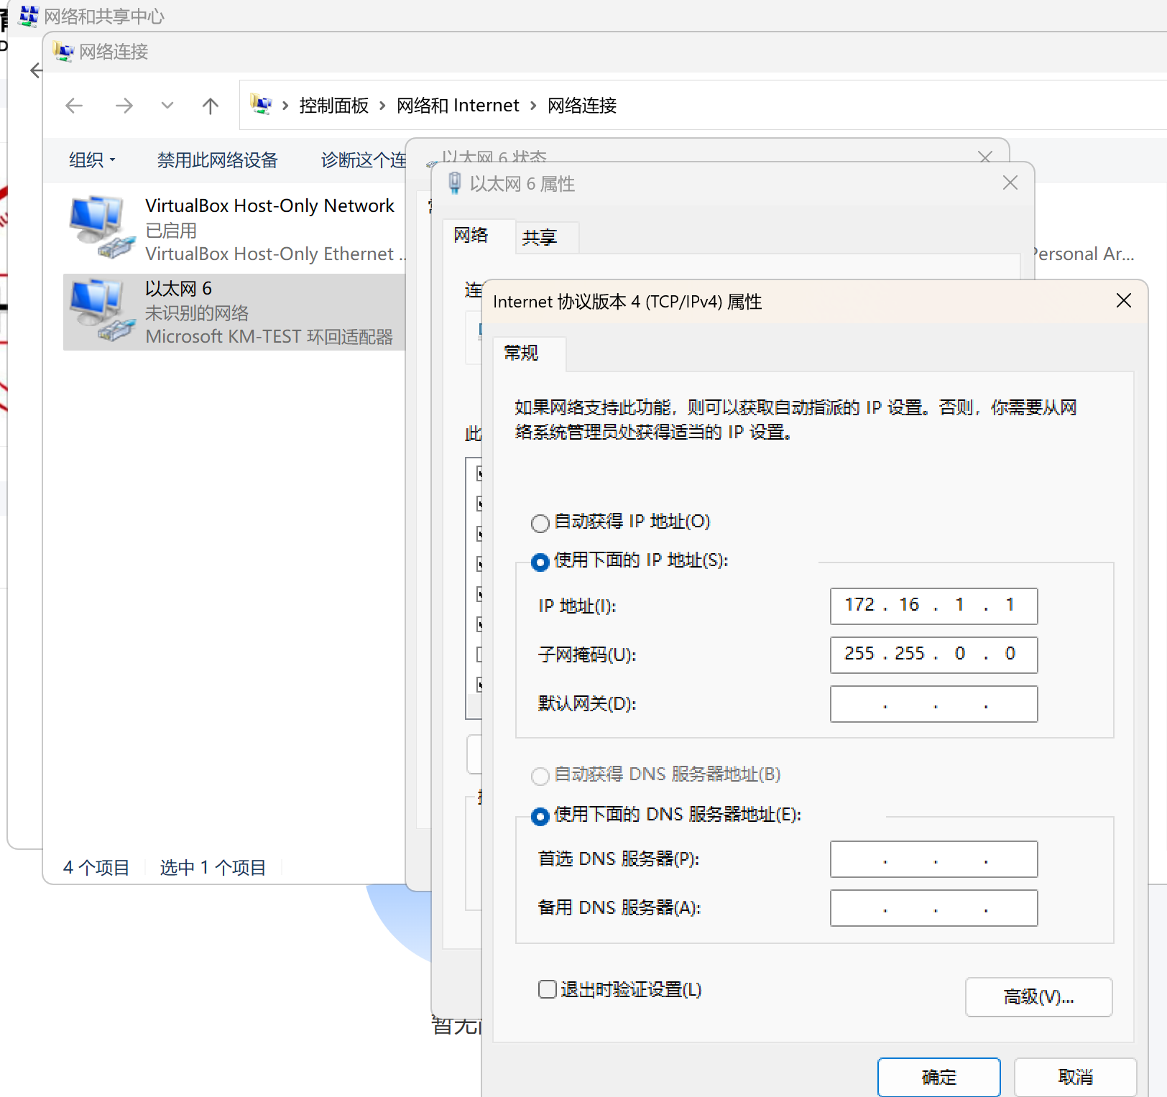
Task: Click the forward arrow in Network Connections
Action: coord(124,106)
